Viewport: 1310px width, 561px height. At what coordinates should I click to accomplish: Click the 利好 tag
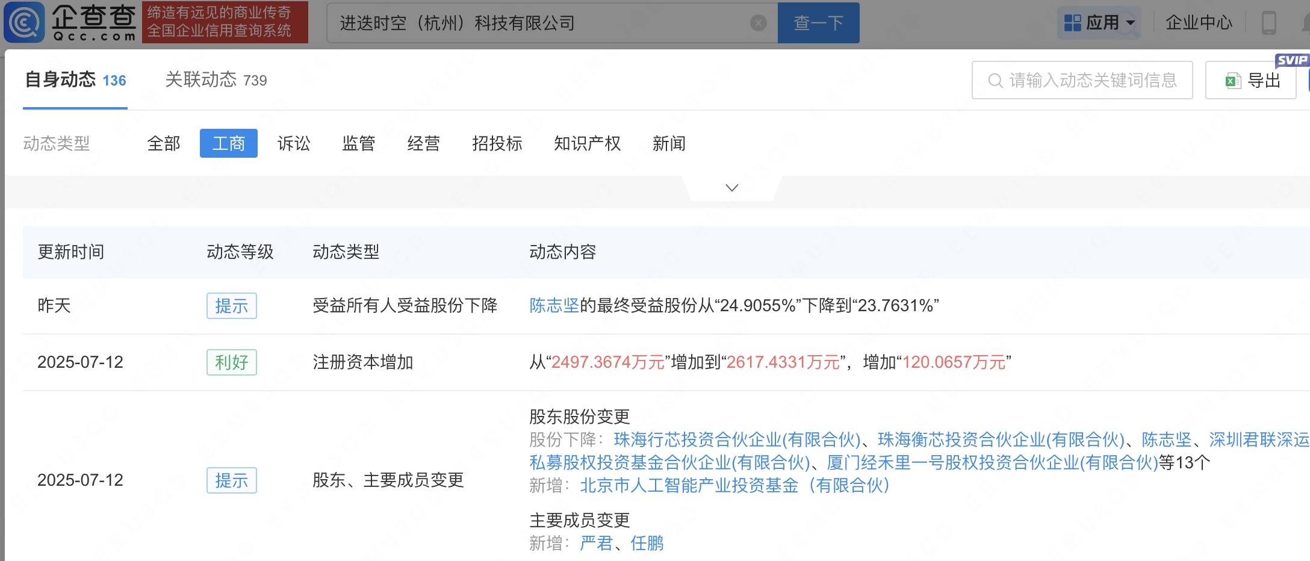pos(232,362)
